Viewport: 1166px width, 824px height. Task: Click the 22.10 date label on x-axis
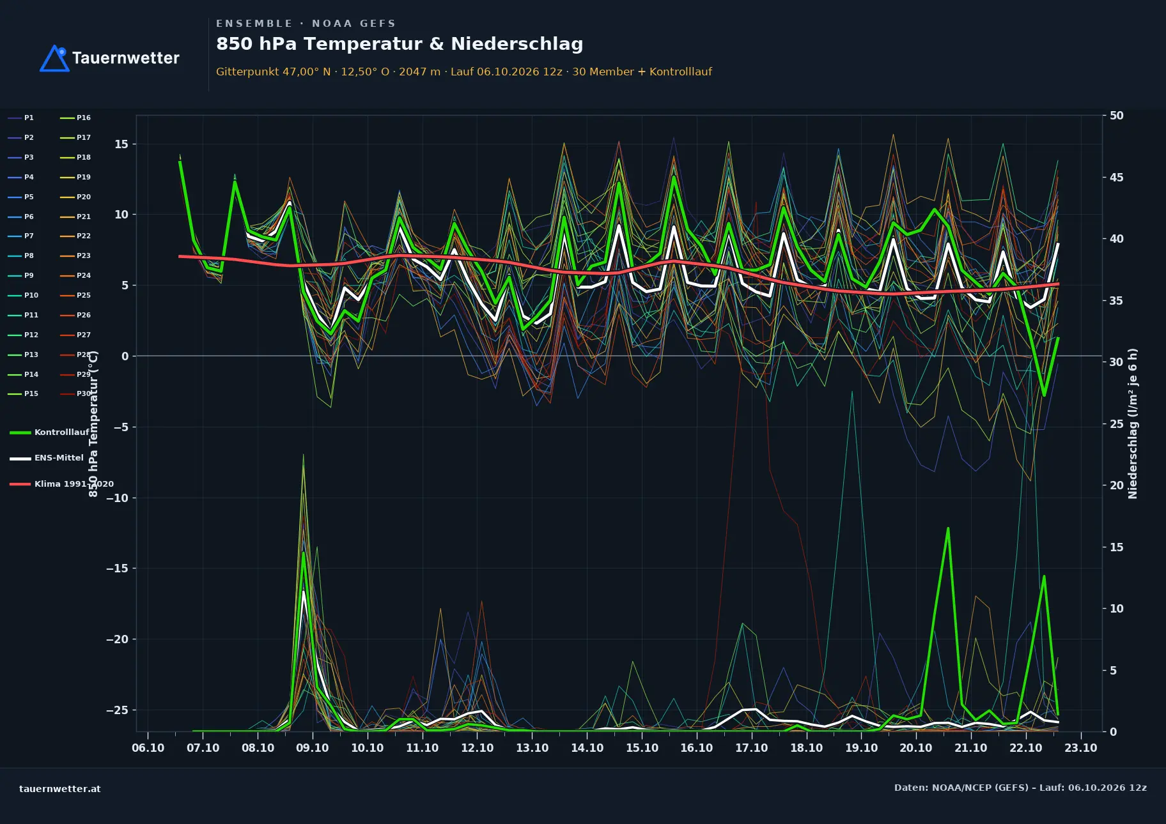(1026, 748)
